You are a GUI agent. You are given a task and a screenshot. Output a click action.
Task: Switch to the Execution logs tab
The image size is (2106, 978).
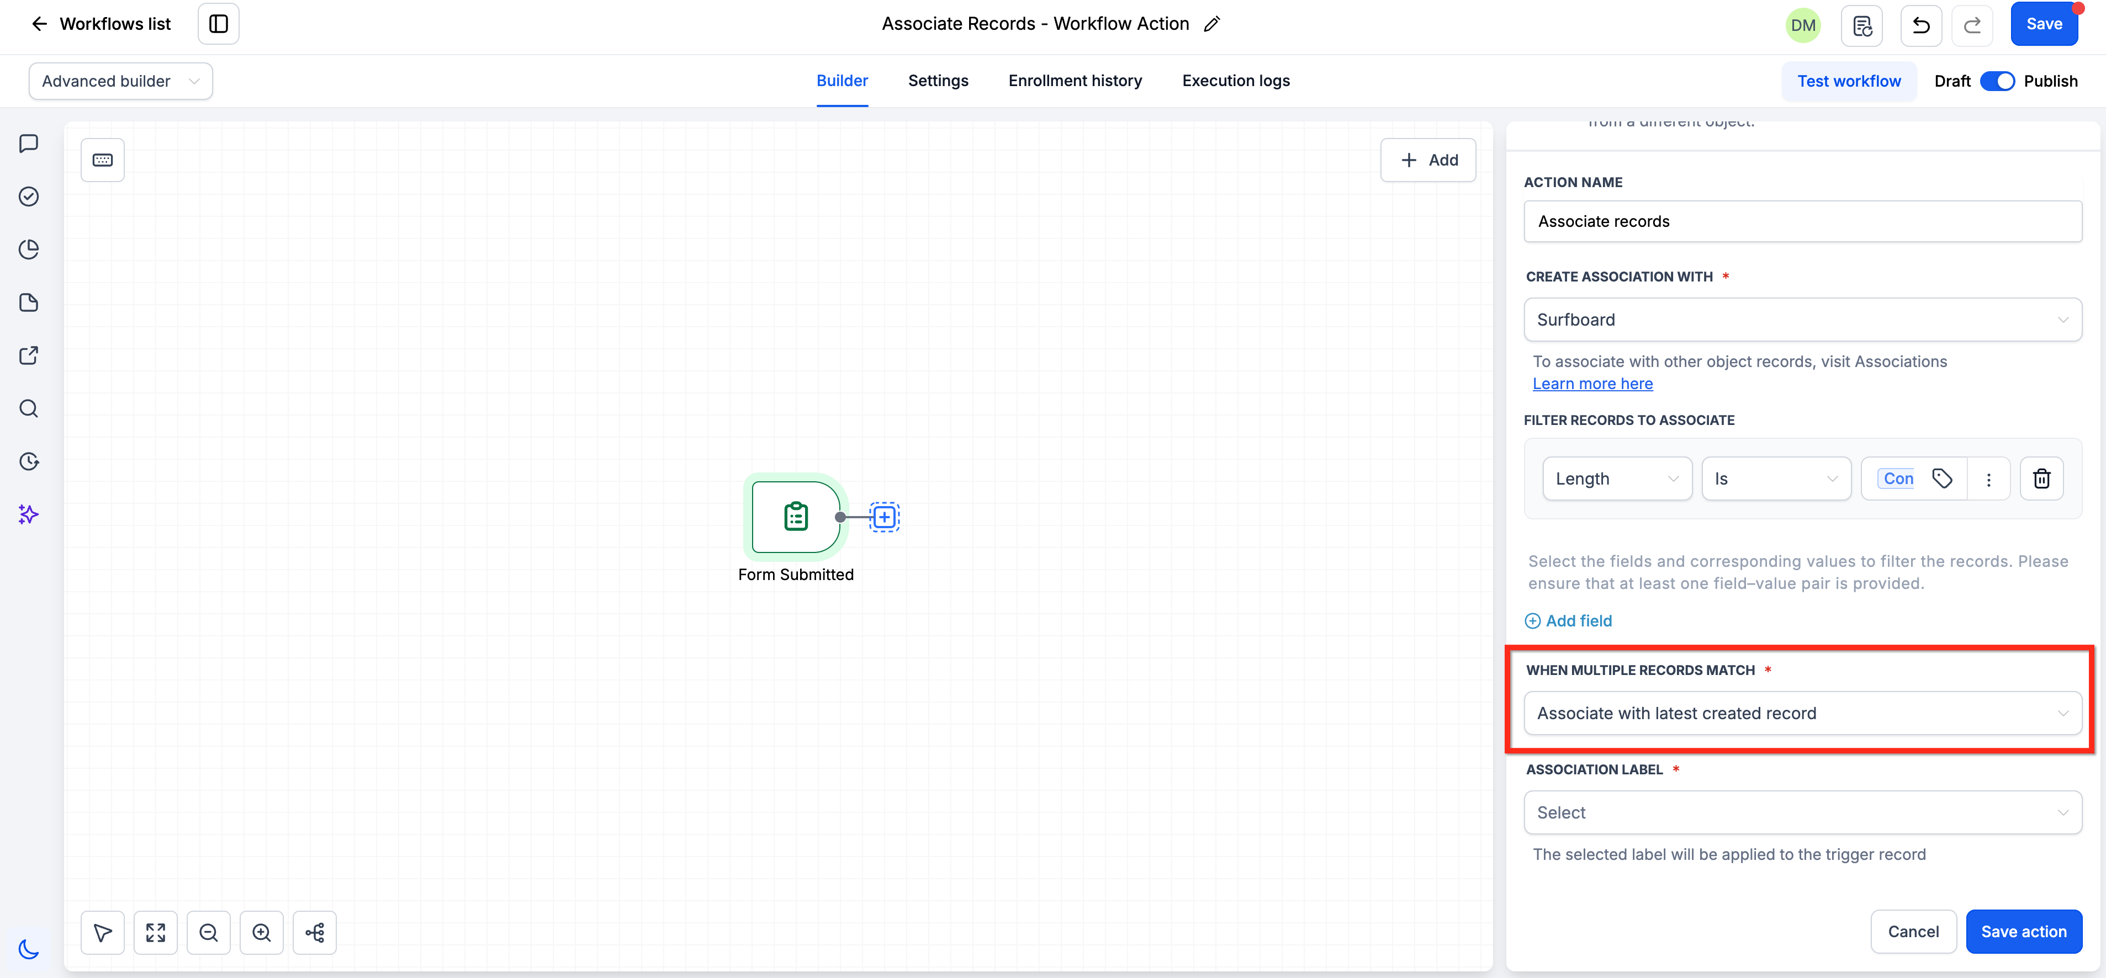[1235, 80]
